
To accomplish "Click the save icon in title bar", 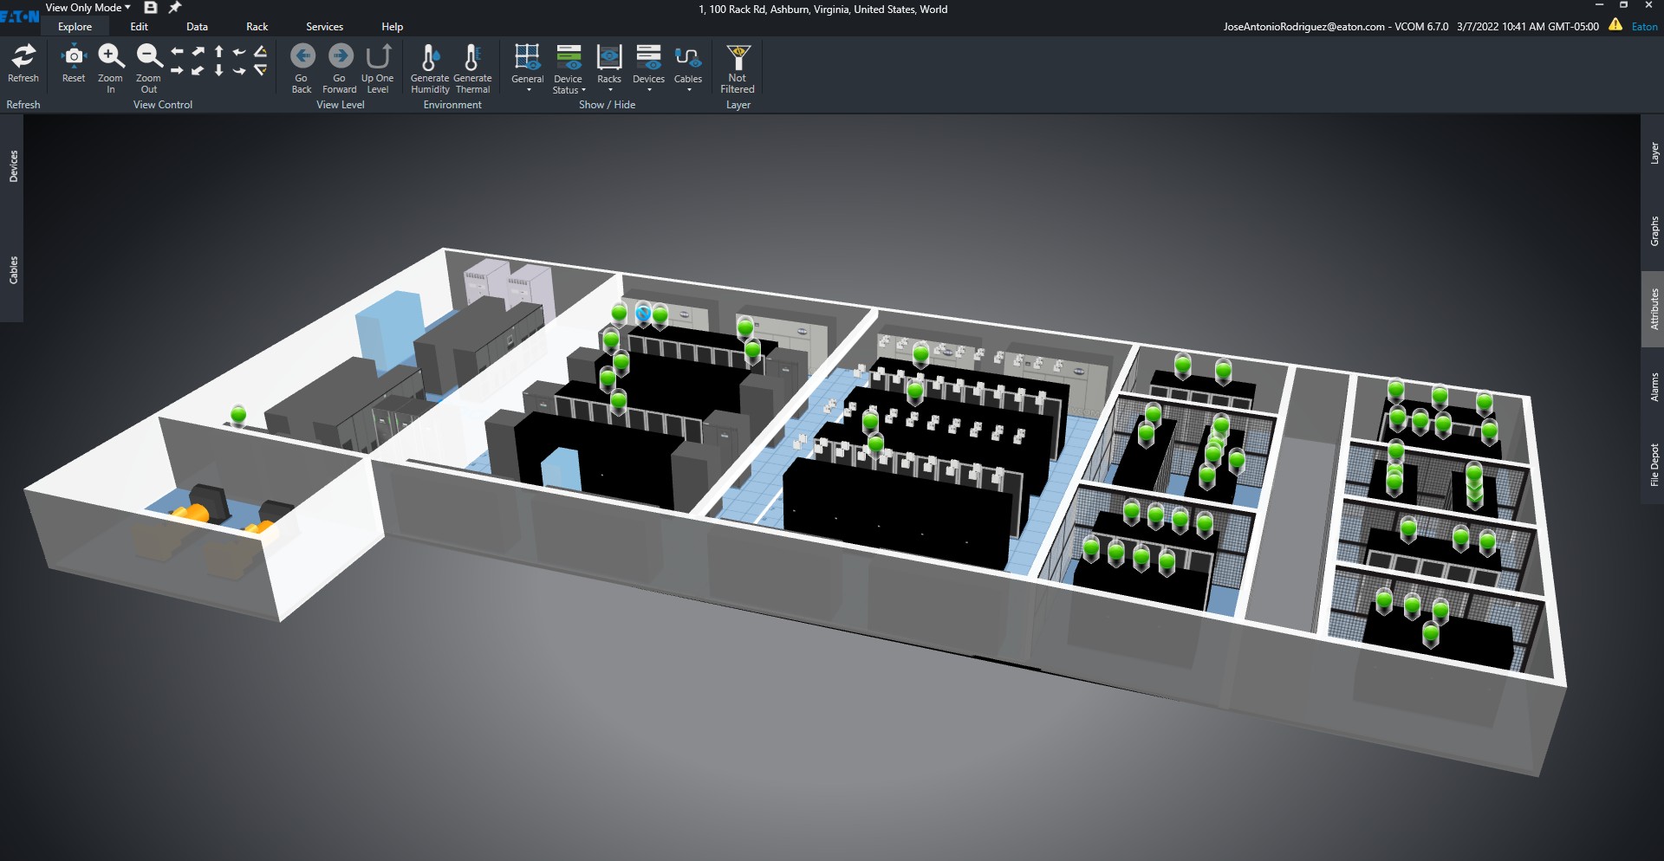I will (150, 8).
